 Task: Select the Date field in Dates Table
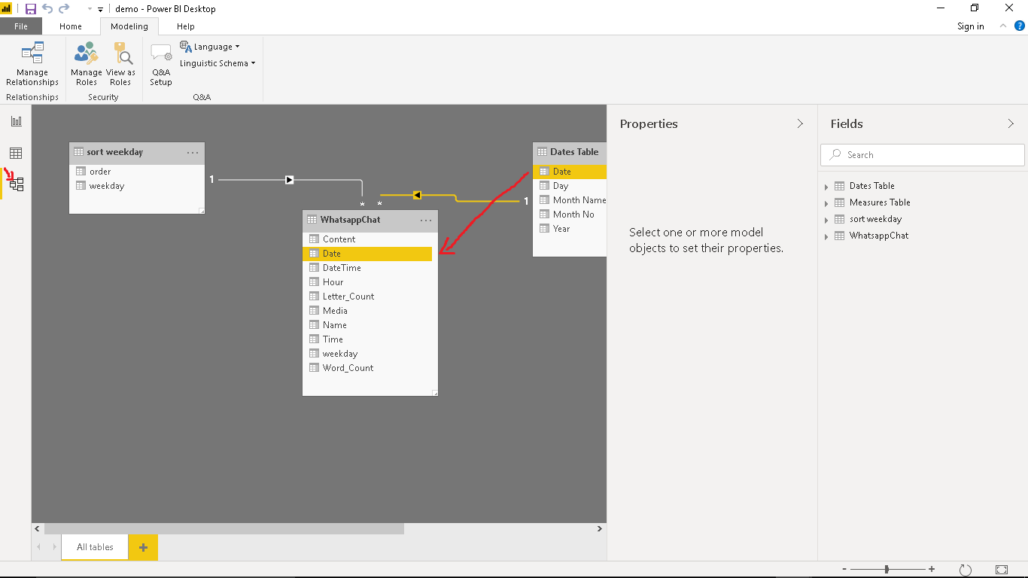[x=570, y=172]
